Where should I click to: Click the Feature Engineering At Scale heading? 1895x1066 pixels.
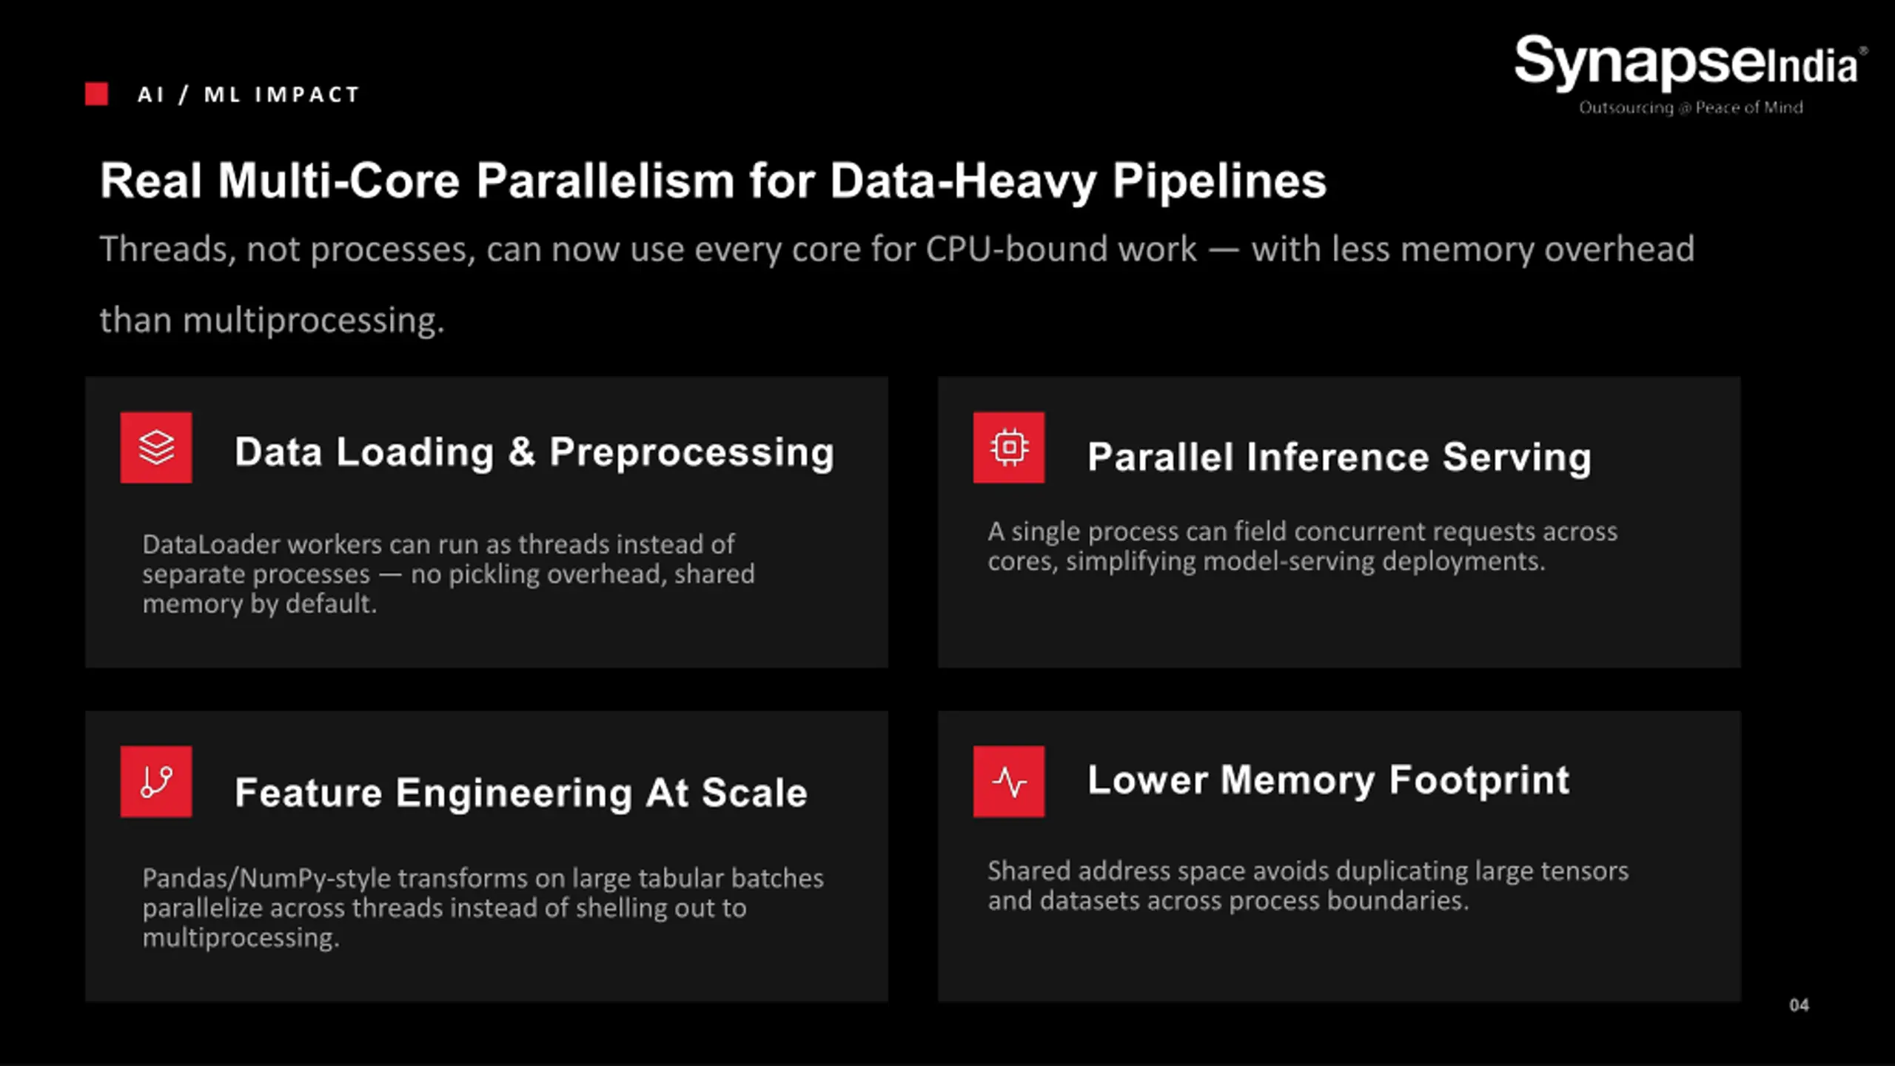point(521,793)
